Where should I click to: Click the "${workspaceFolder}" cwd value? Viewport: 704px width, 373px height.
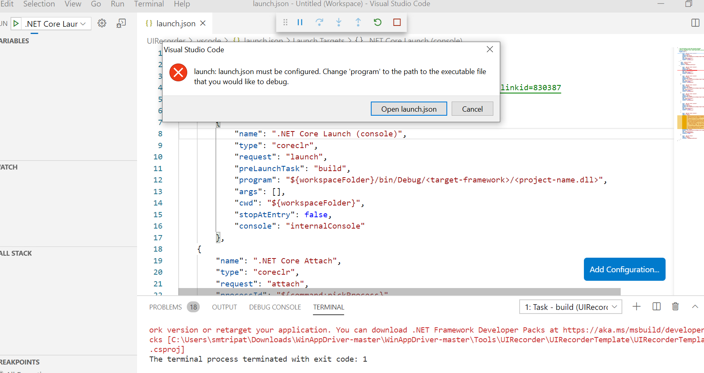coord(313,203)
